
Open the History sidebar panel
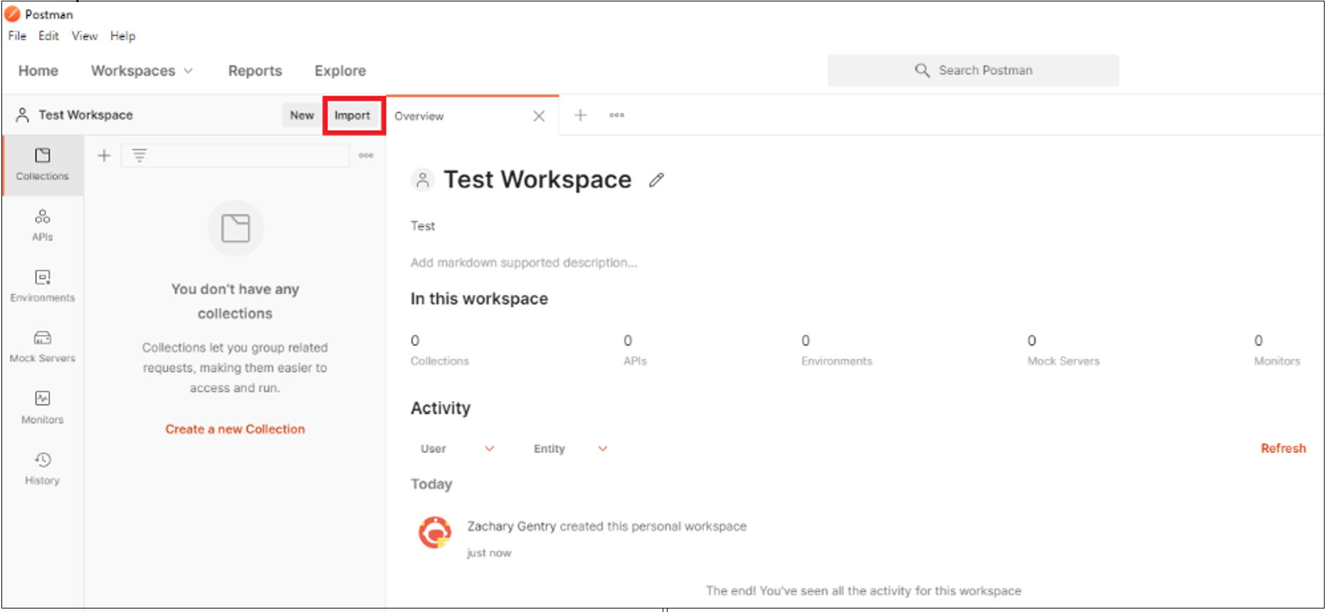[x=42, y=468]
